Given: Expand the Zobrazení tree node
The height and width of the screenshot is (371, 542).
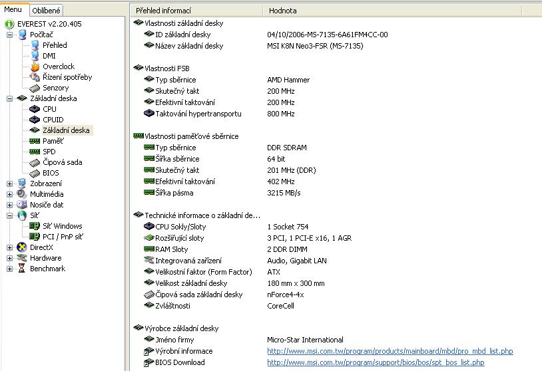Looking at the screenshot, I should click(9, 184).
